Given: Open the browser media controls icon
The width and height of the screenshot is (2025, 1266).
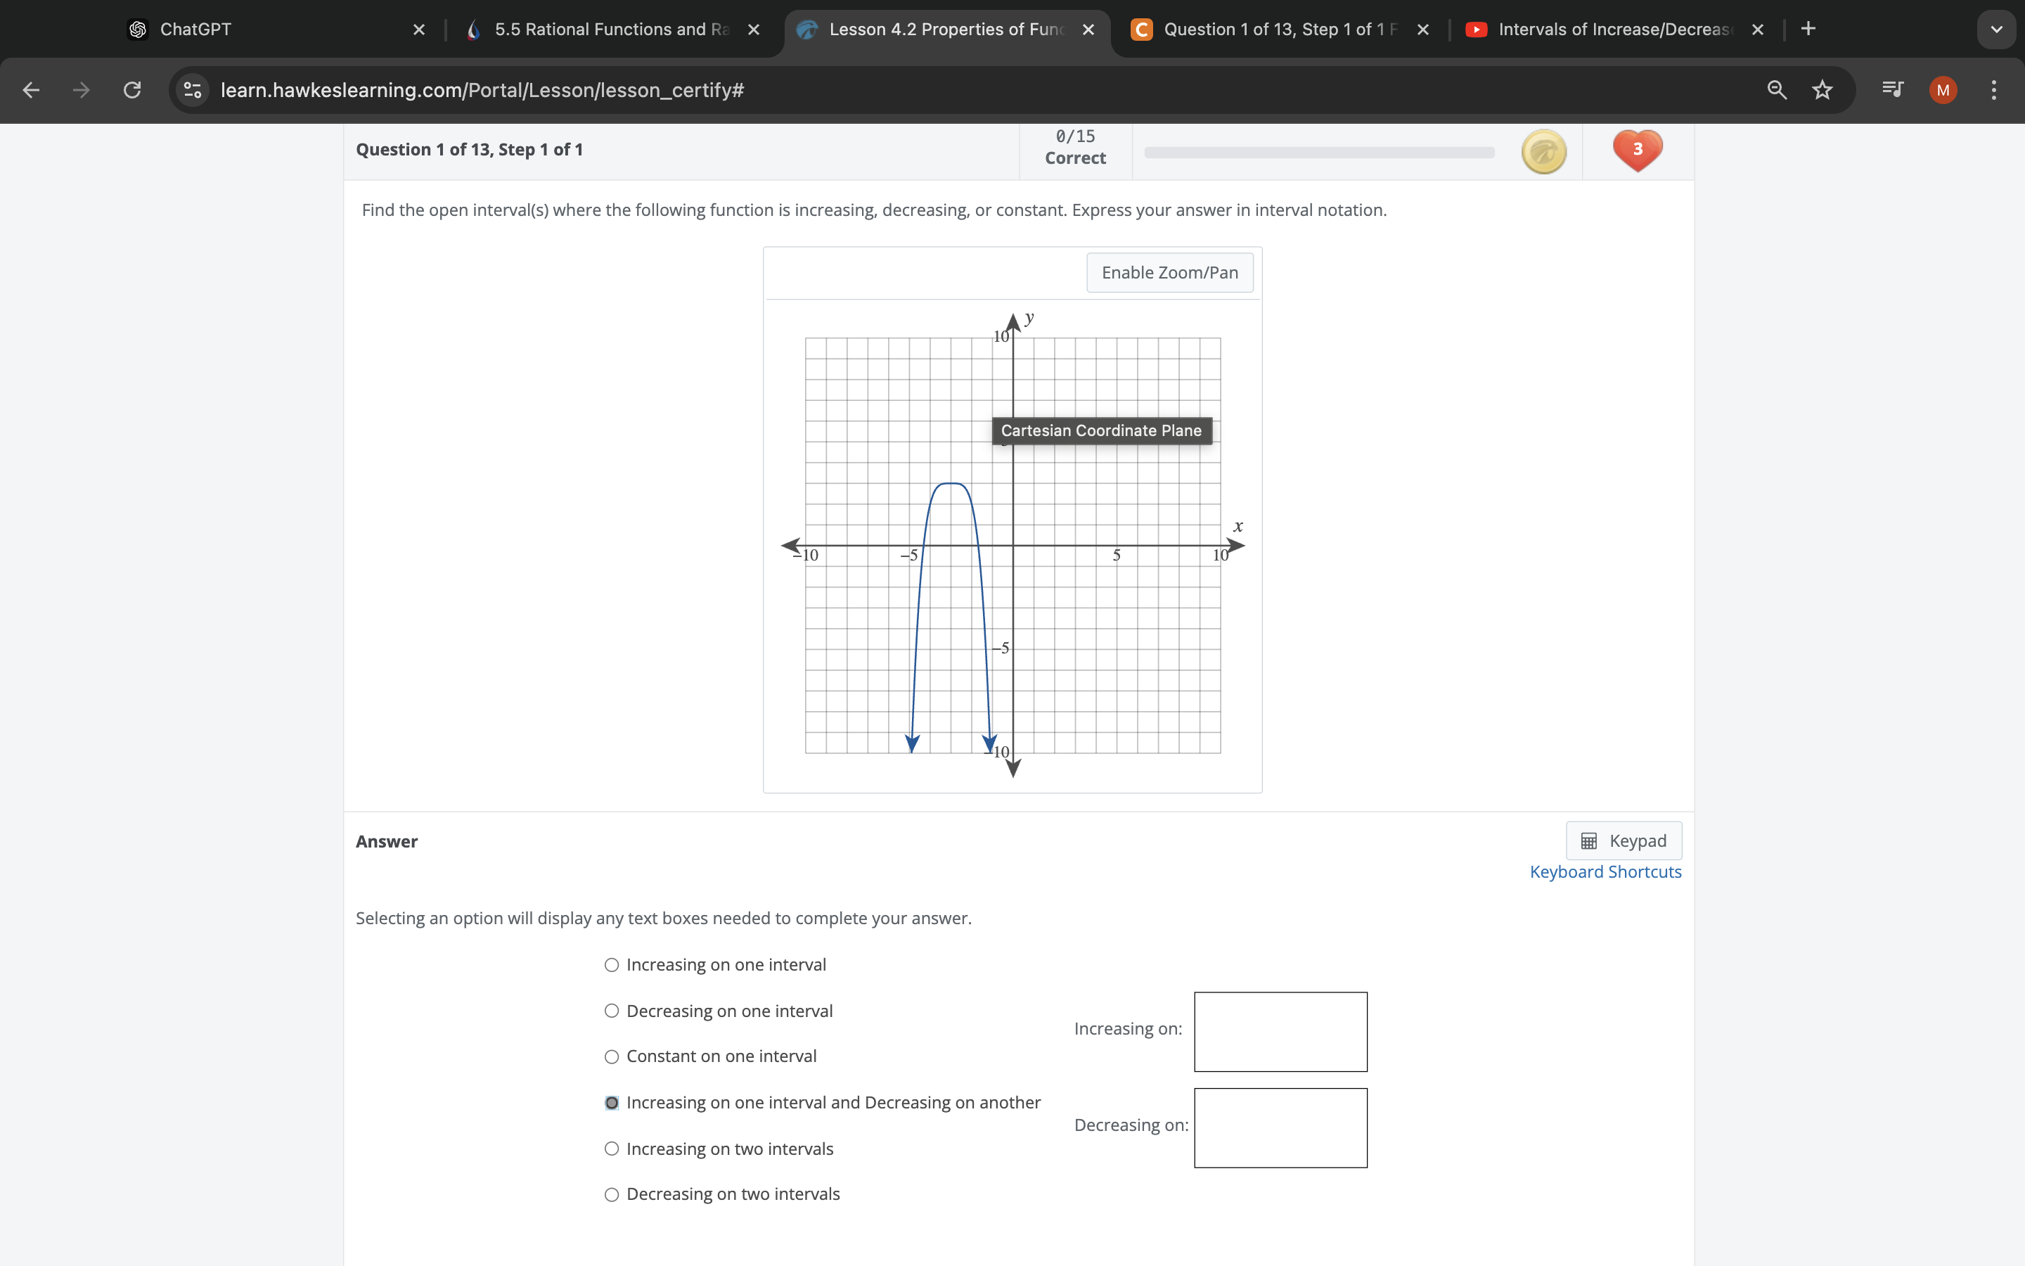Looking at the screenshot, I should 1894,89.
